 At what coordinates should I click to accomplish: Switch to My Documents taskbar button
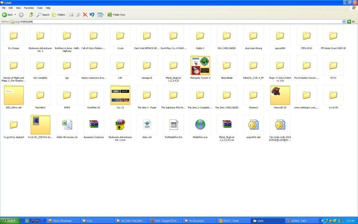(199, 221)
